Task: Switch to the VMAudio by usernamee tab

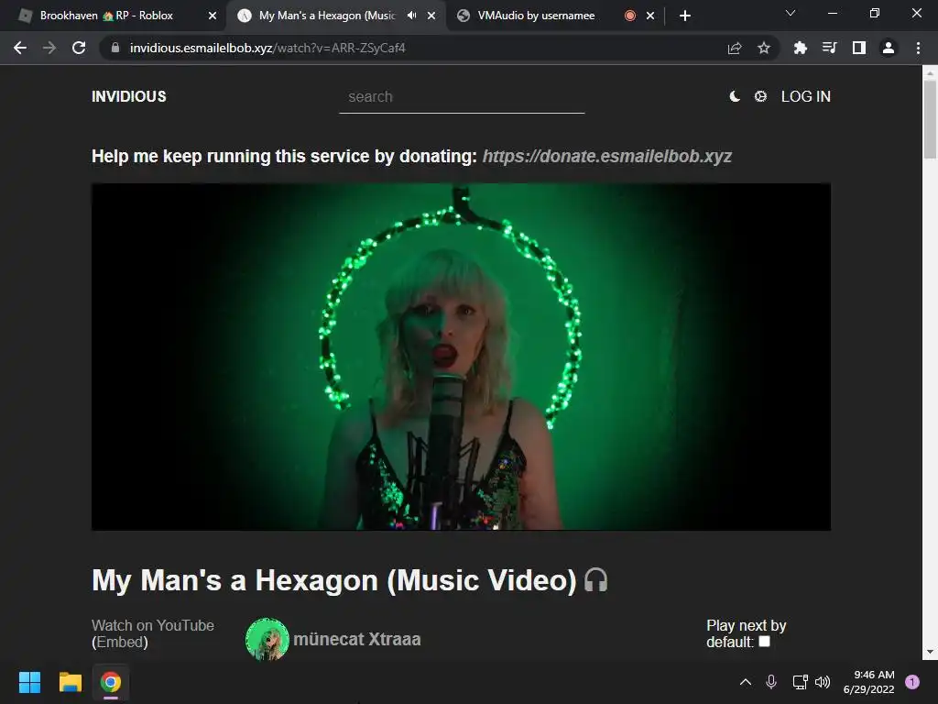Action: [x=536, y=16]
